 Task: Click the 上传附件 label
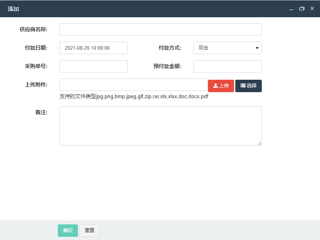36,85
